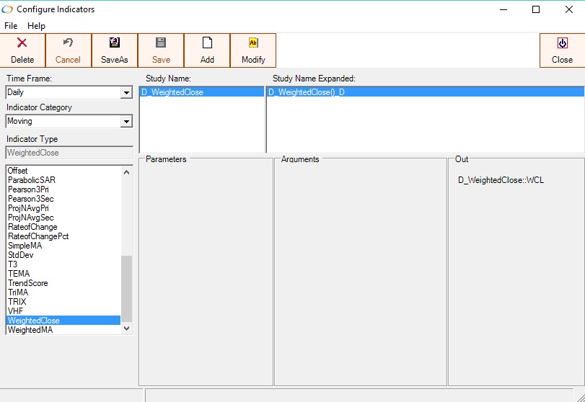Open the File menu
Viewport: 585px width, 402px height.
[11, 26]
